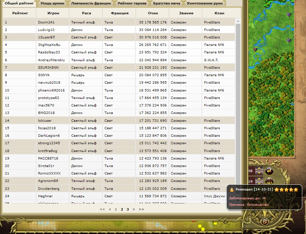Viewport: 306px width, 234px height.
Task: Increase the coordinate value showing 58
Action: click(x=259, y=169)
